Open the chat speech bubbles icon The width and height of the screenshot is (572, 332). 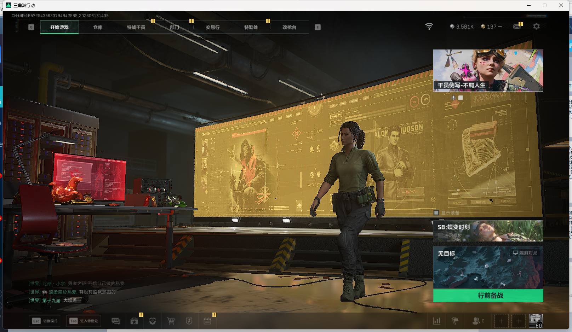116,321
